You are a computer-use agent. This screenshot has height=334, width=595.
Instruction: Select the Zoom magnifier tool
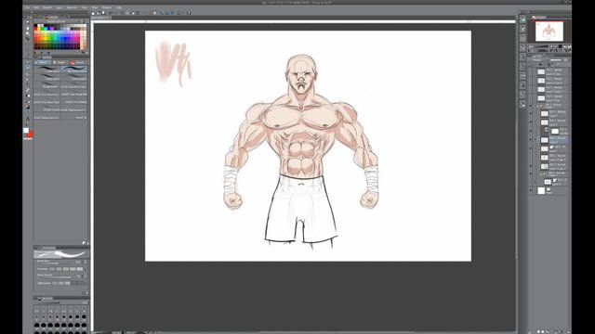click(28, 22)
